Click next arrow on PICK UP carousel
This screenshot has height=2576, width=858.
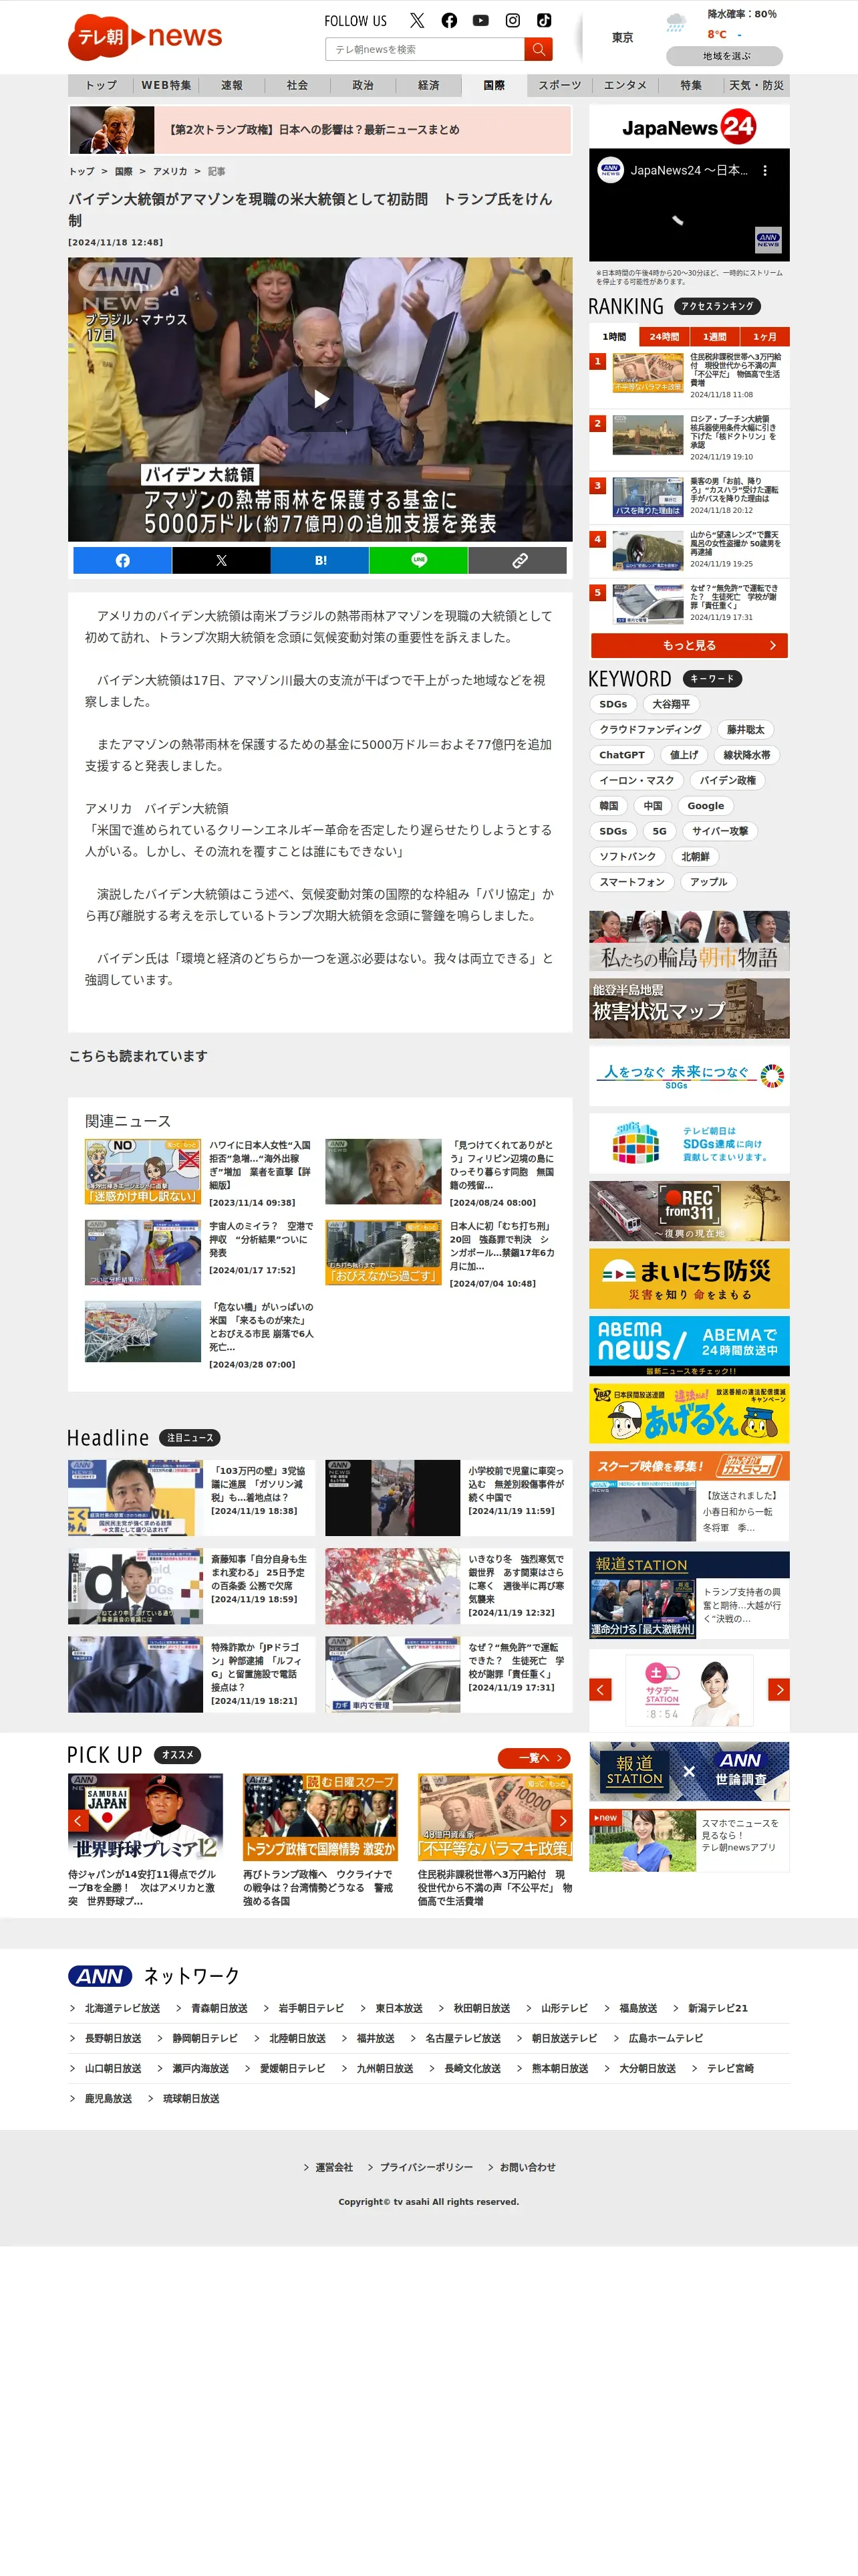tap(563, 1820)
